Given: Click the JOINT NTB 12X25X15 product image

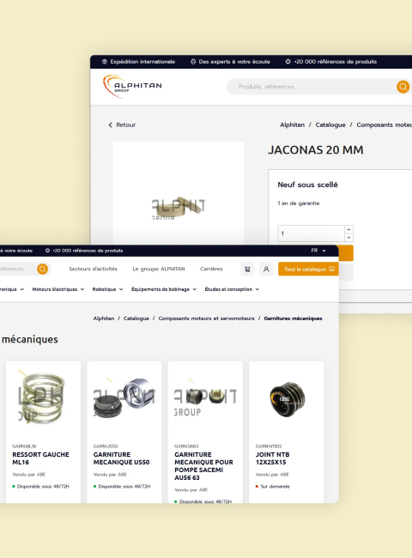Looking at the screenshot, I should [287, 397].
